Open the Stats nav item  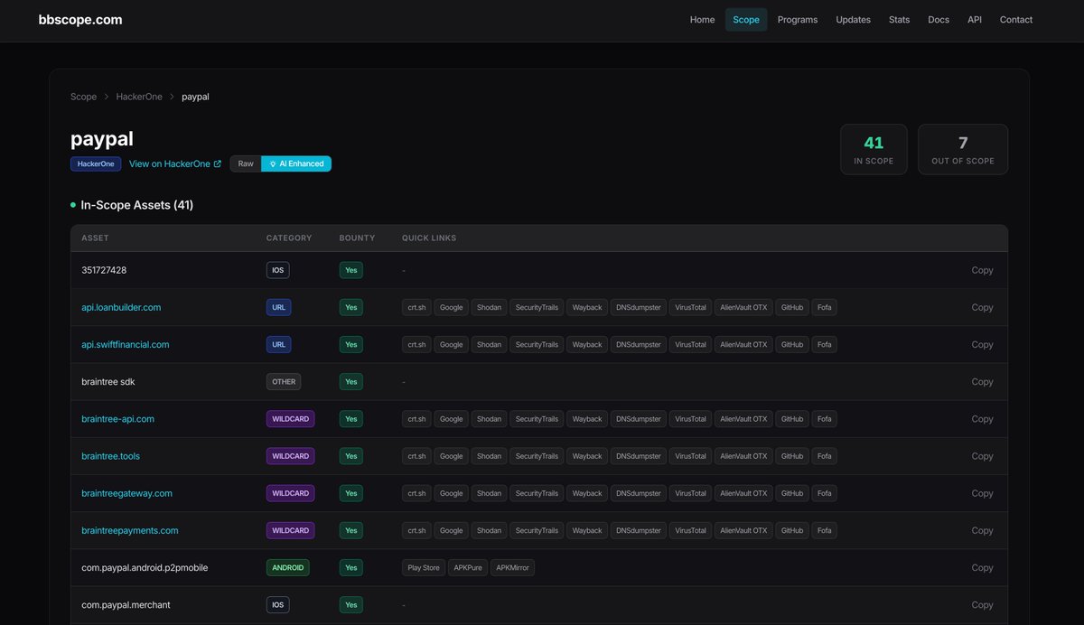pos(899,20)
